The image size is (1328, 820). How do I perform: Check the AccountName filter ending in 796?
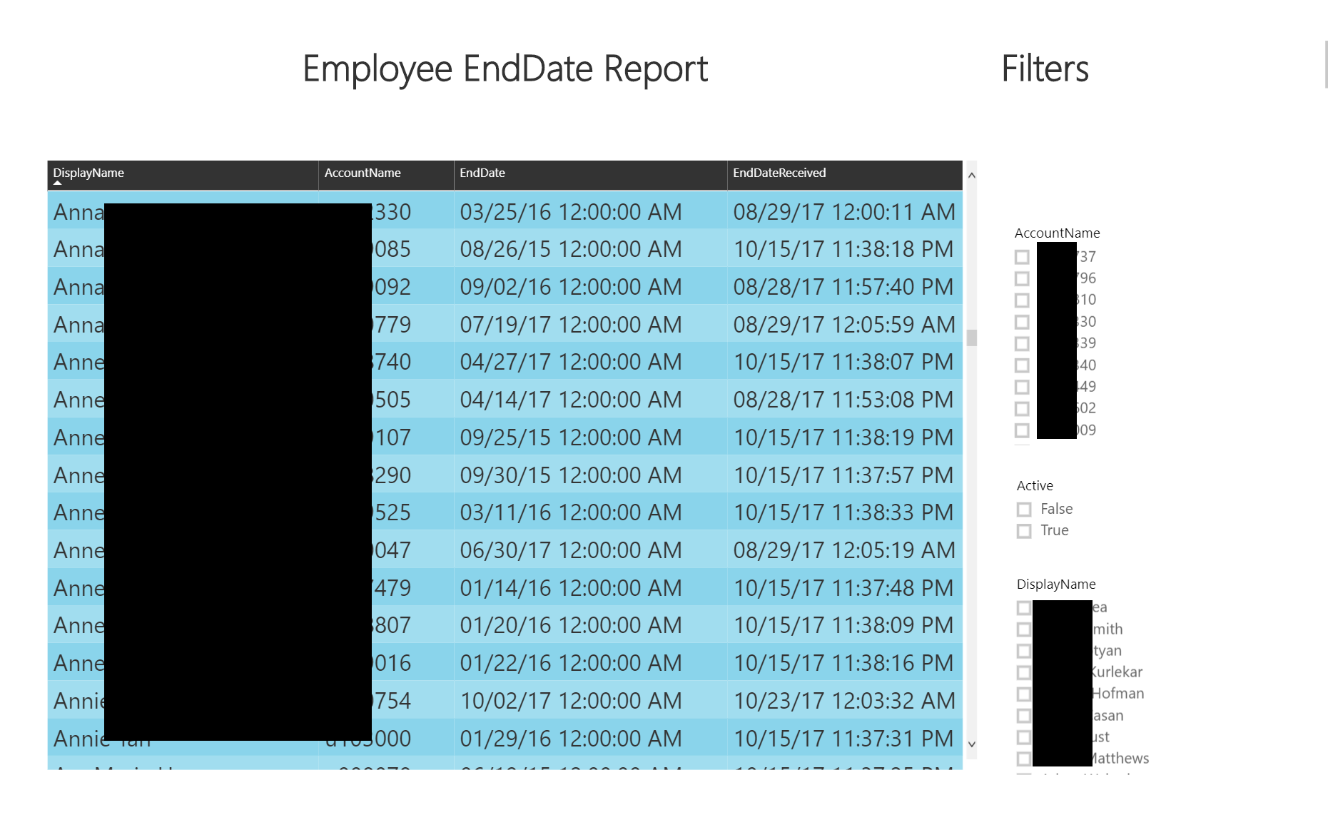point(1022,278)
